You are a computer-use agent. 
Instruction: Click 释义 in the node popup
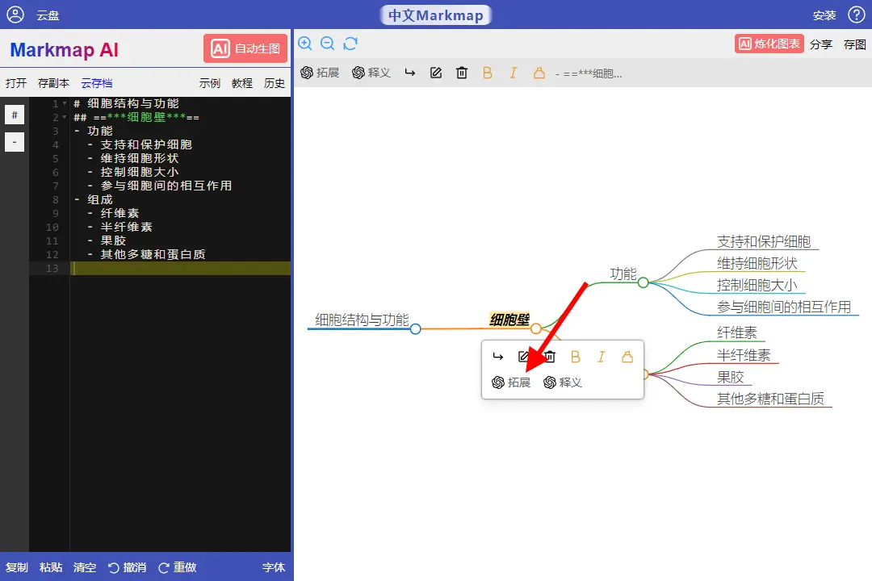pos(563,382)
